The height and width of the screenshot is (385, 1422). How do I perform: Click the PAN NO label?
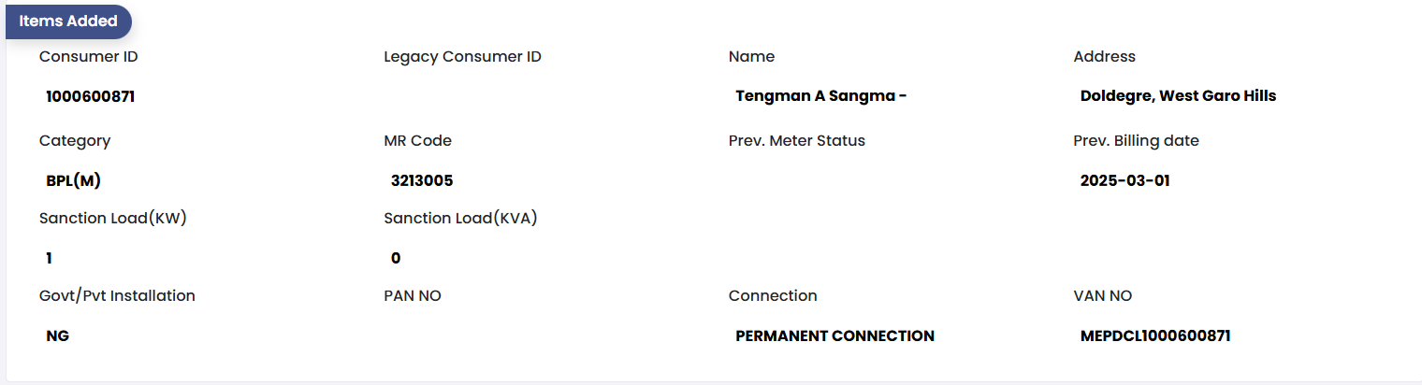click(413, 296)
